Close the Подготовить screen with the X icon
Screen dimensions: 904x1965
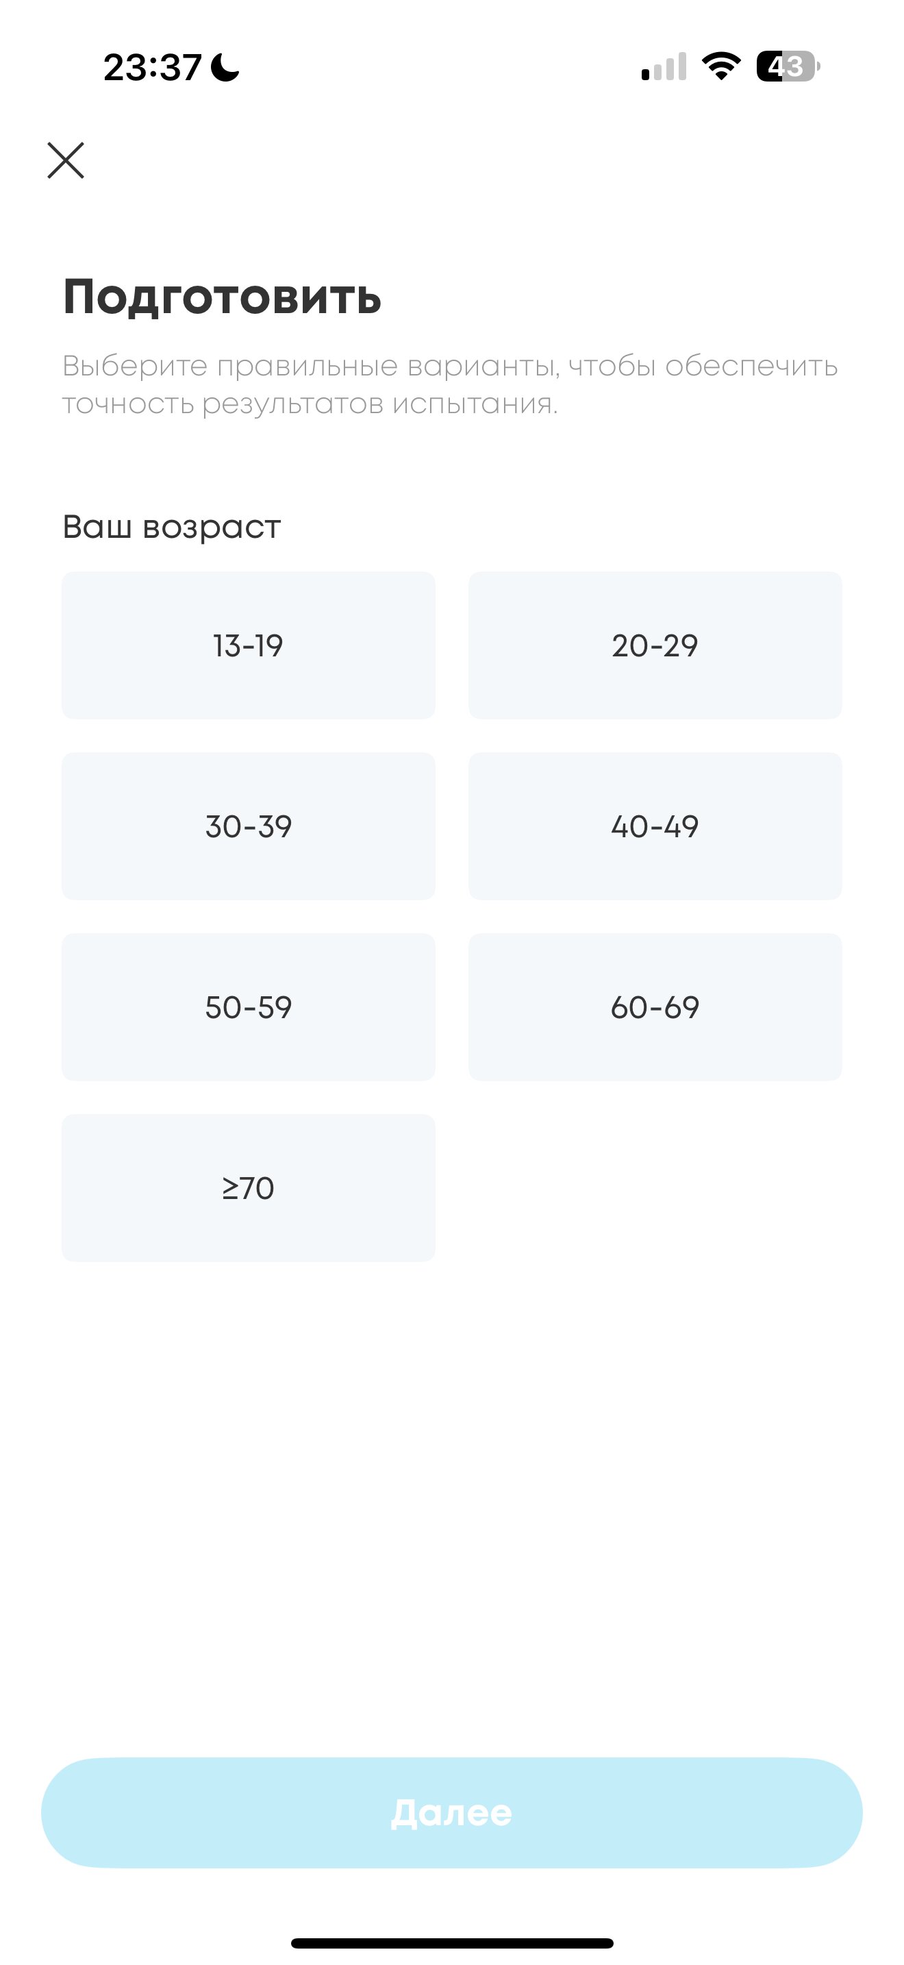[x=66, y=160]
